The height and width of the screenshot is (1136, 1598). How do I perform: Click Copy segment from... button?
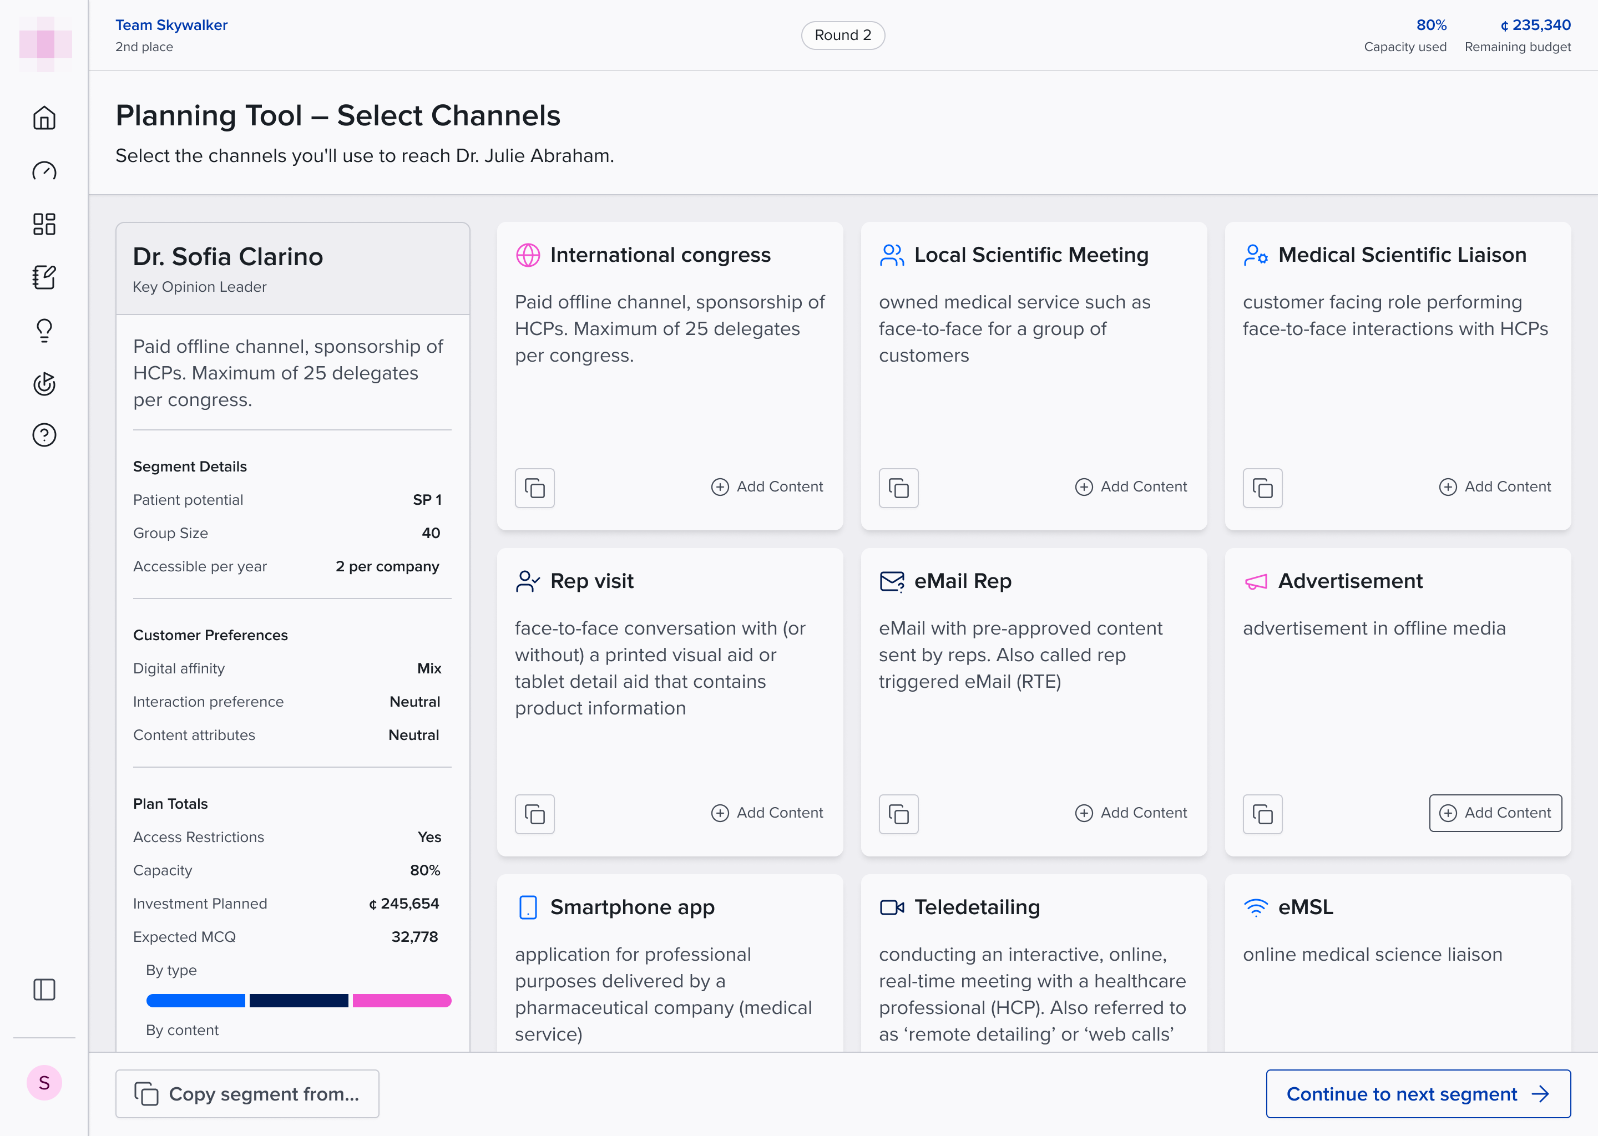[x=247, y=1093]
